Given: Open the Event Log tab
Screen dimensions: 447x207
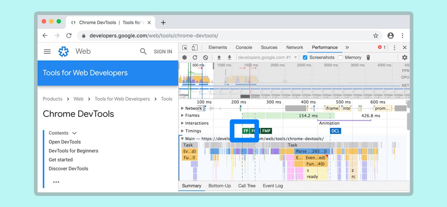Looking at the screenshot, I should point(273,186).
